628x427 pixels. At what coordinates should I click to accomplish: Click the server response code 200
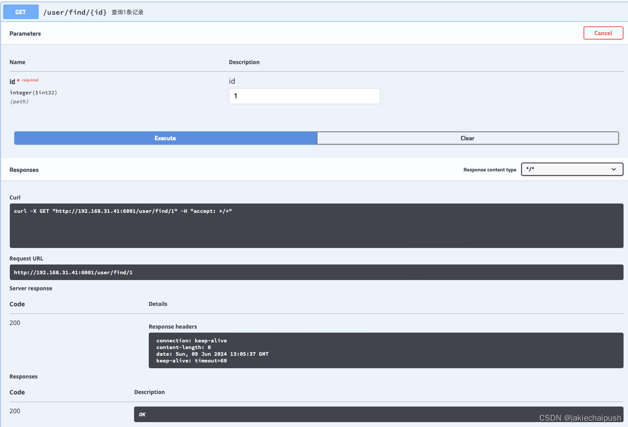point(15,323)
